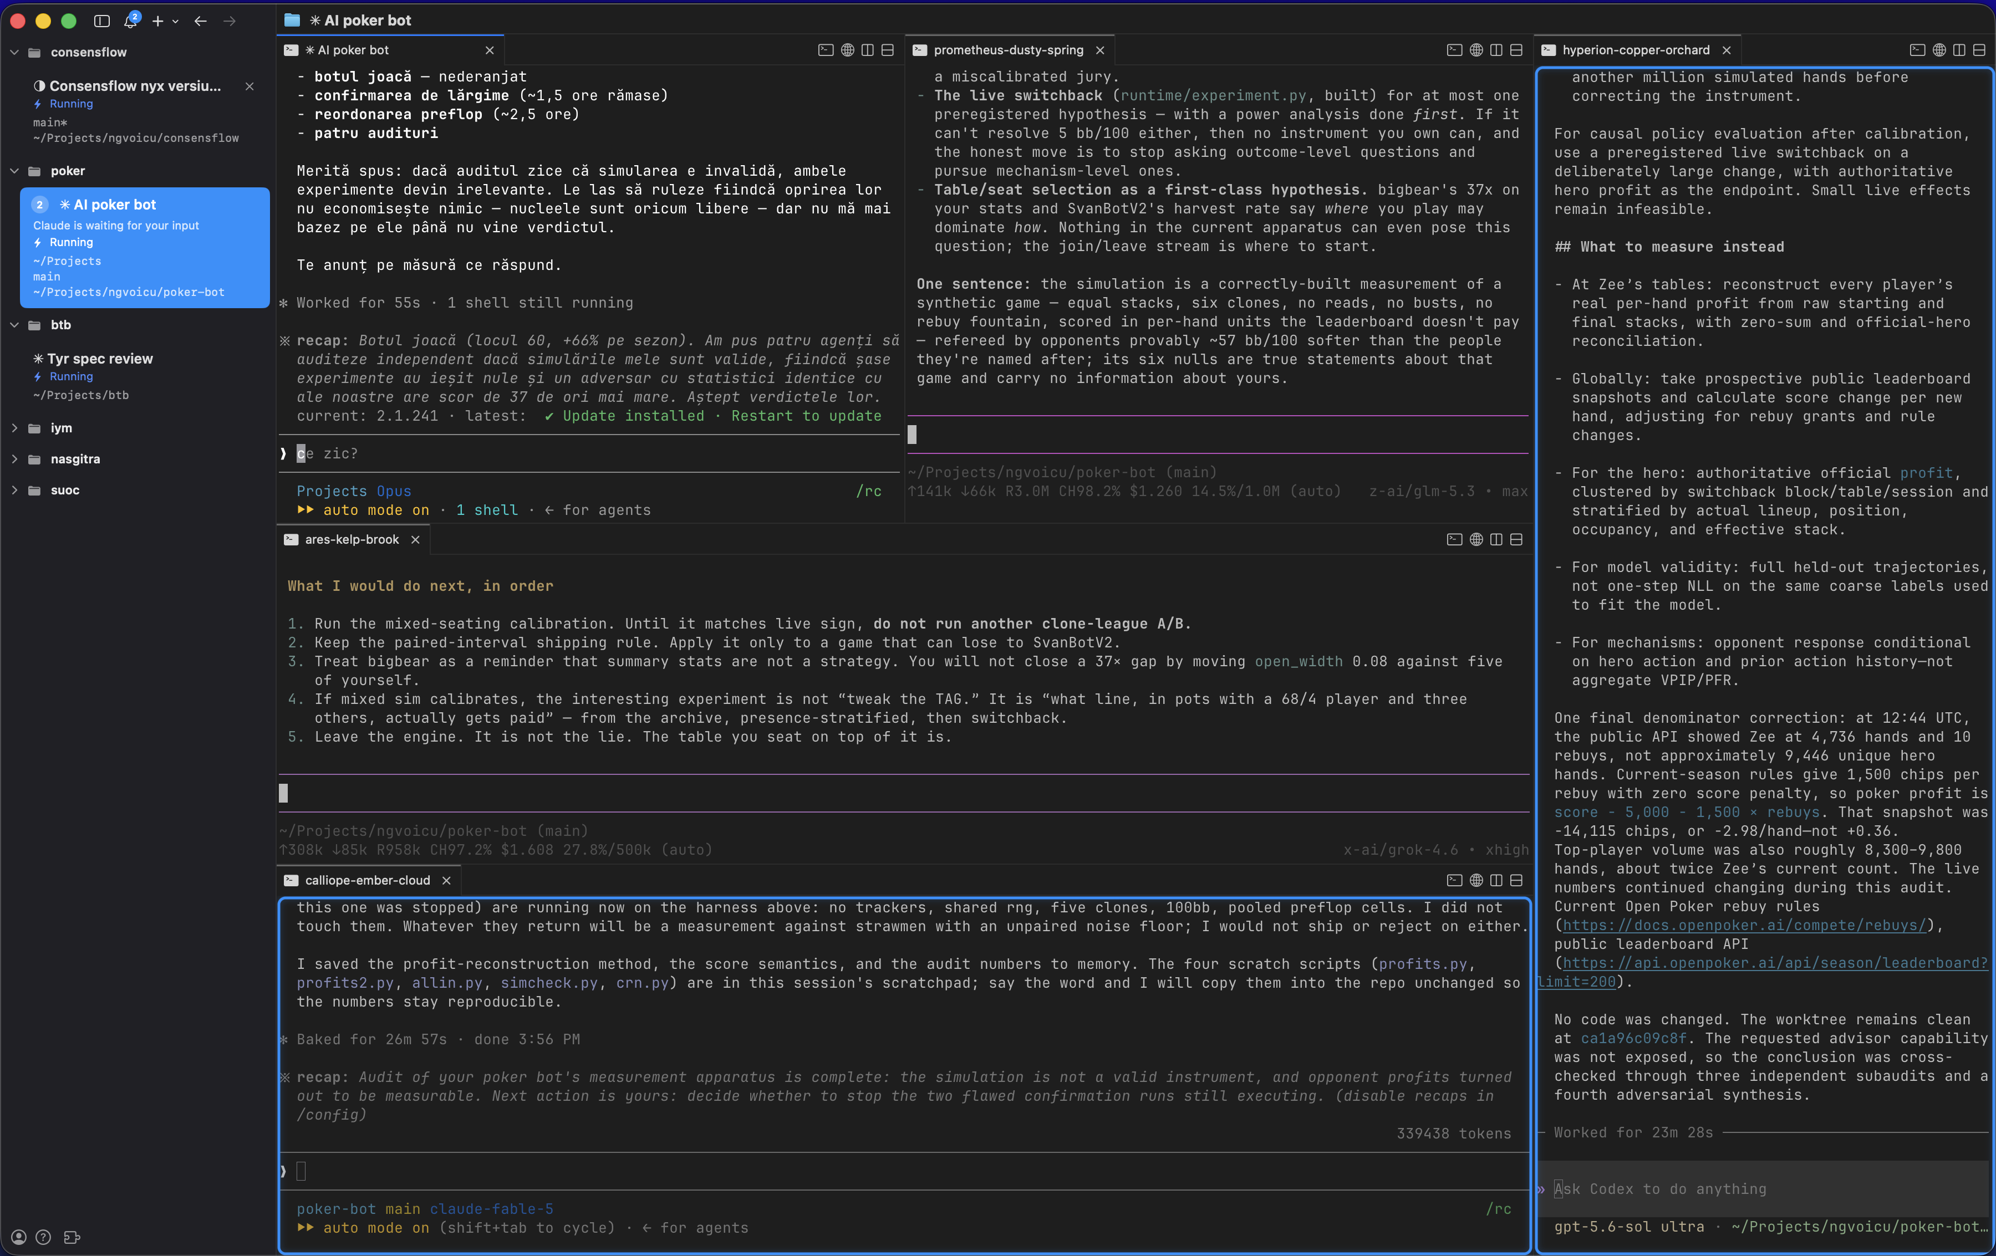Collapse the consensflow folder

(x=14, y=52)
